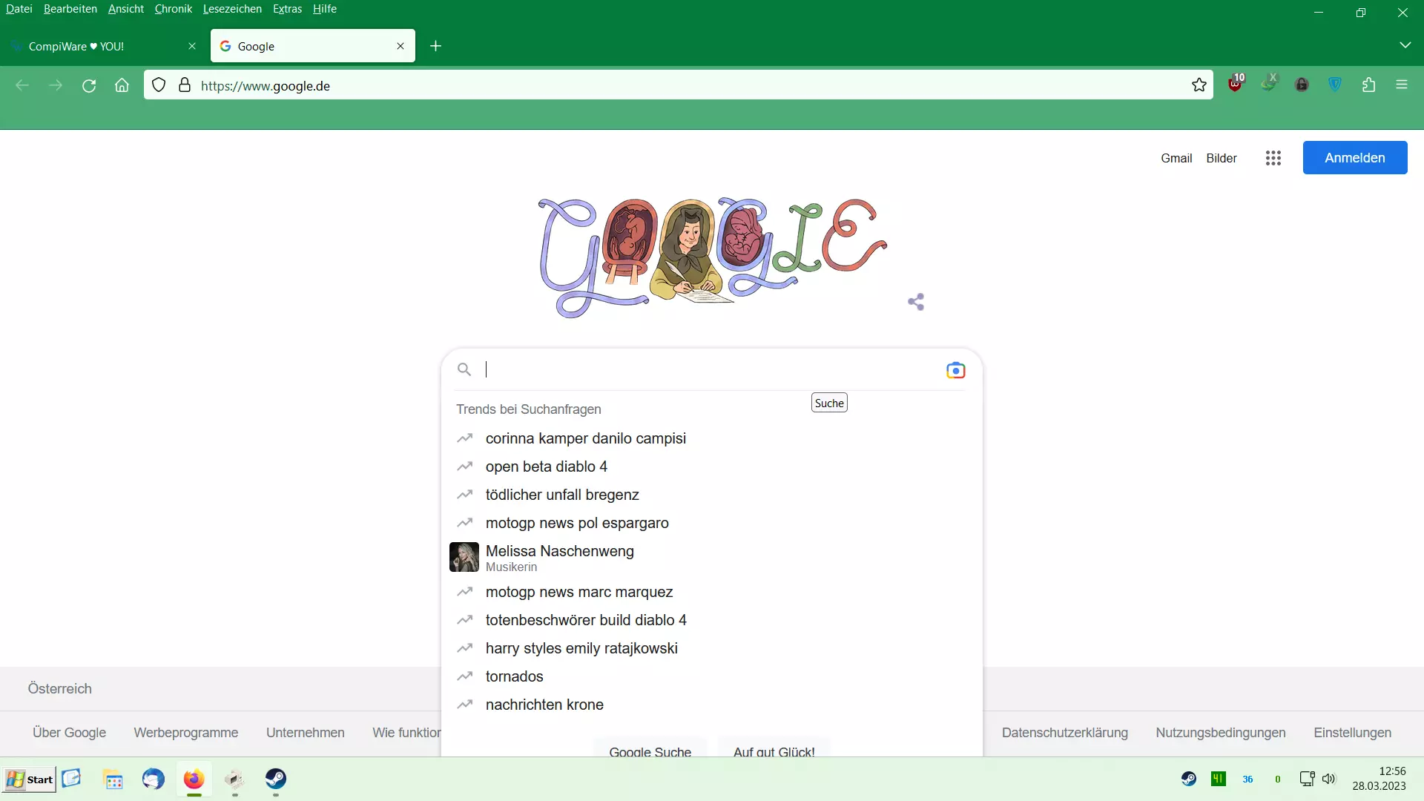The height and width of the screenshot is (801, 1424).
Task: Open the Einstellungen footer link
Action: [x=1352, y=733]
